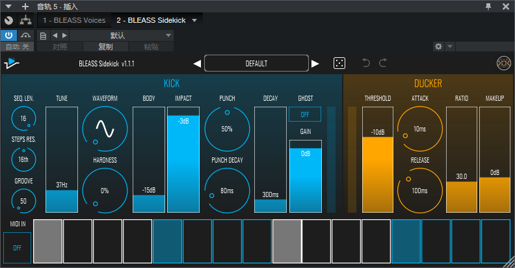Click the HARDNESS knob at 0%
Image resolution: width=515 pixels, height=268 pixels.
tap(105, 191)
